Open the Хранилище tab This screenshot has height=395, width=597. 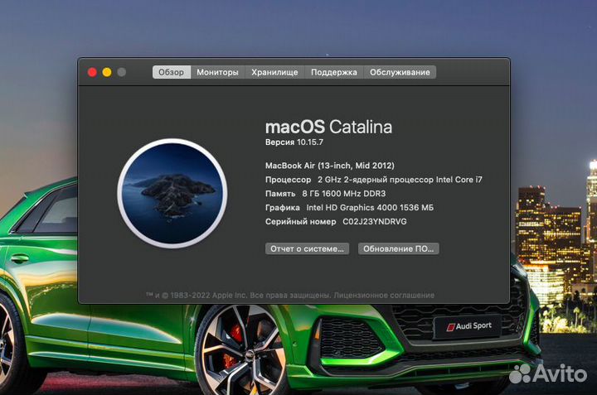pos(274,72)
